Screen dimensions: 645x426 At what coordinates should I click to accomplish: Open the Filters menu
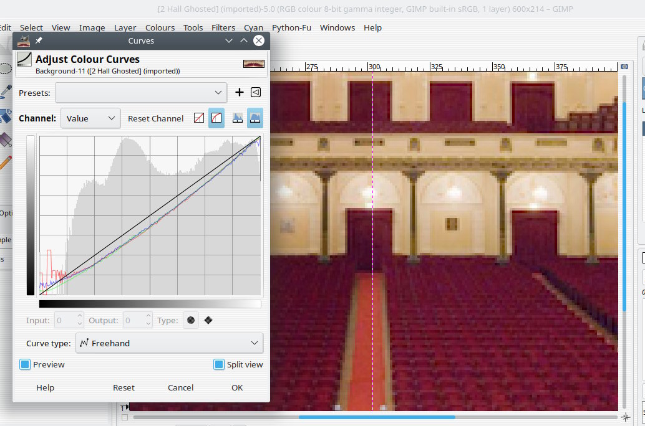point(223,27)
